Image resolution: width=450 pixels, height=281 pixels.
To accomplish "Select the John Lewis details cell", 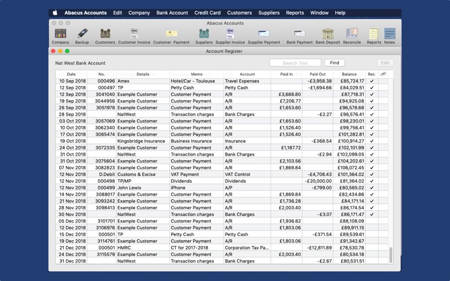I will (143, 188).
